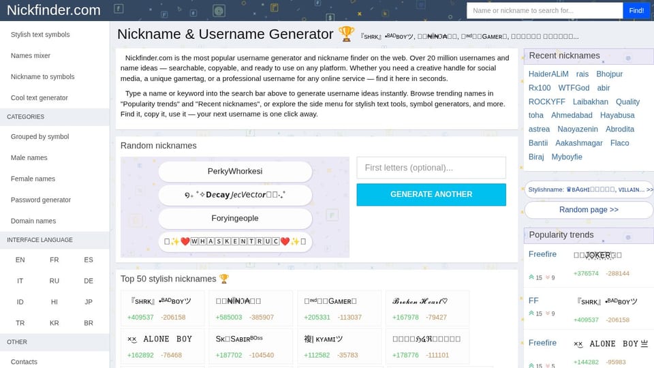
Task: Open recent nickname rais
Action: tap(582, 74)
